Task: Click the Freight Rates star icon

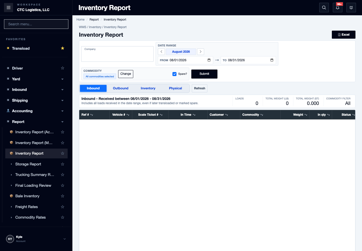Action: click(63, 207)
